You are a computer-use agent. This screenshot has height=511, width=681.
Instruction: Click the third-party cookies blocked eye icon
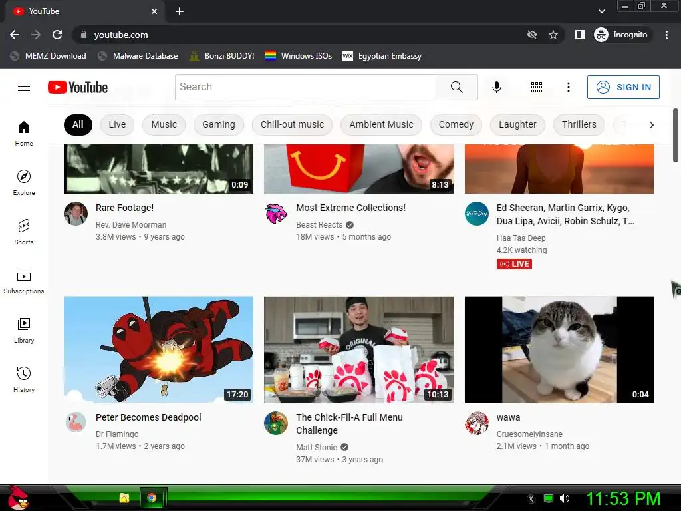tap(531, 35)
